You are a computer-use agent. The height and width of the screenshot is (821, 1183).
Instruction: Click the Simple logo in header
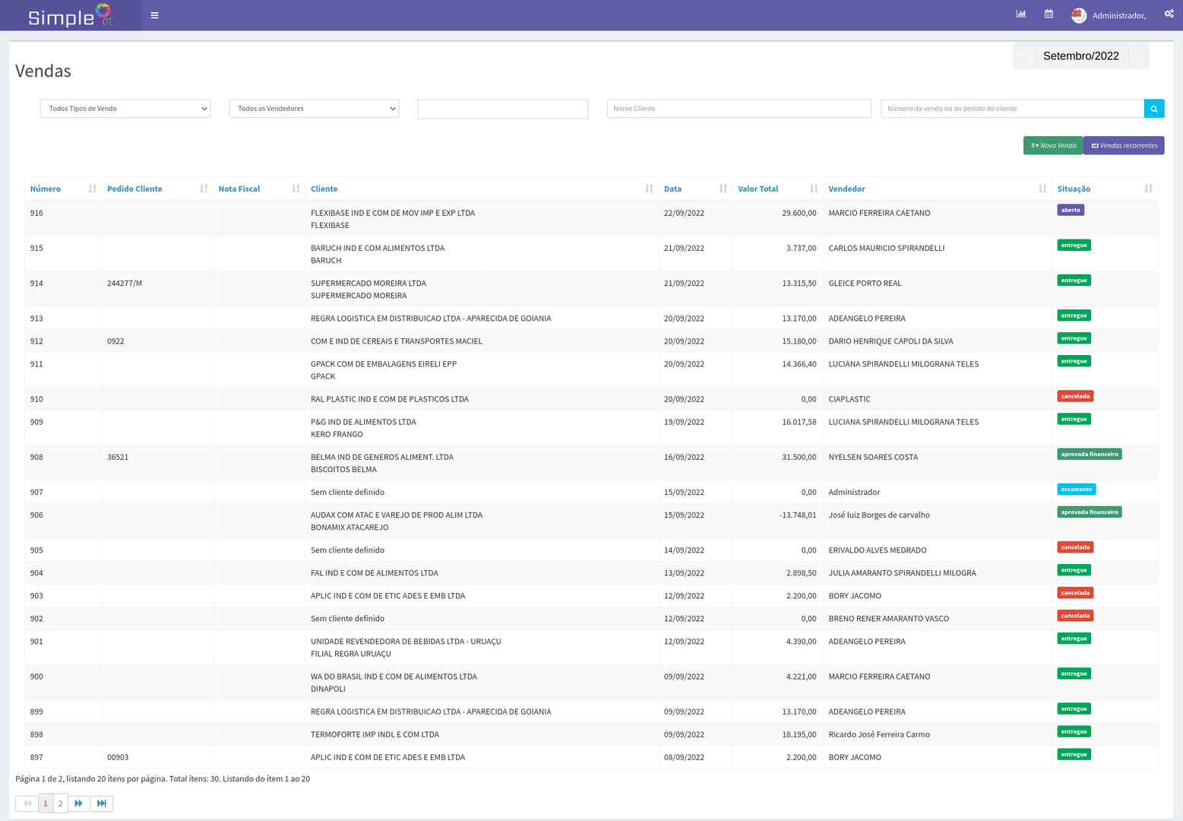[x=70, y=15]
